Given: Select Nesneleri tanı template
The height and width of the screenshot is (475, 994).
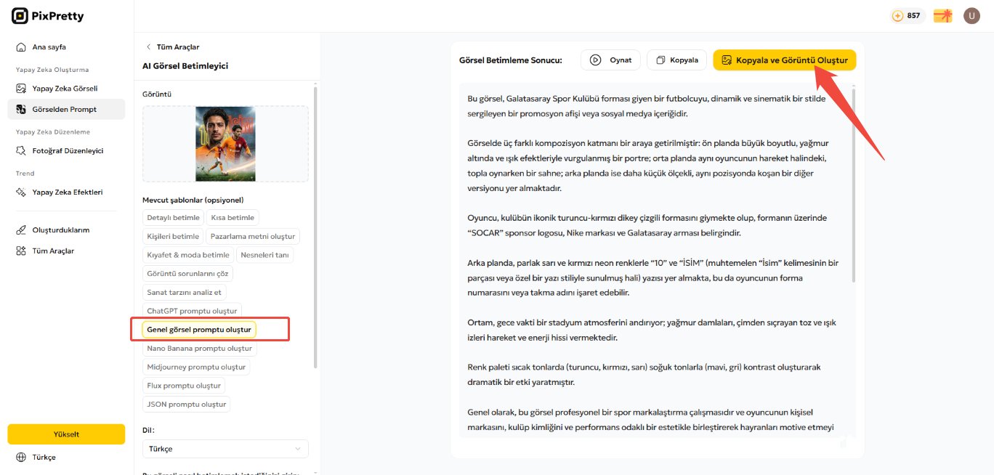Looking at the screenshot, I should tap(265, 256).
